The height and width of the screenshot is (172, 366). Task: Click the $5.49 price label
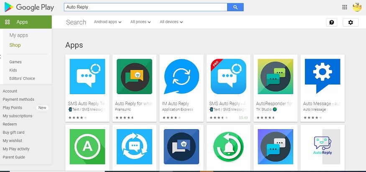tap(243, 117)
